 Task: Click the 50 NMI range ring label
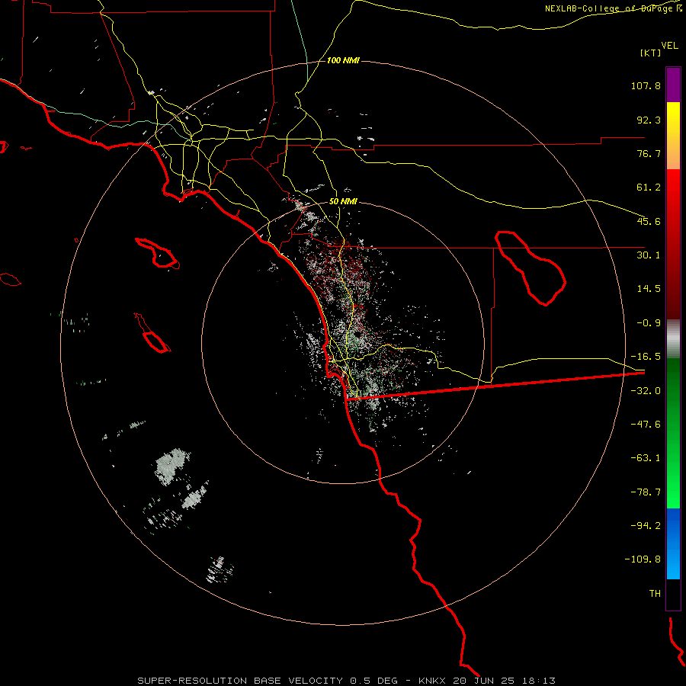coord(343,202)
